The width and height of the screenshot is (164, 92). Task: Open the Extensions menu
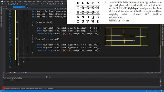coord(50,1)
